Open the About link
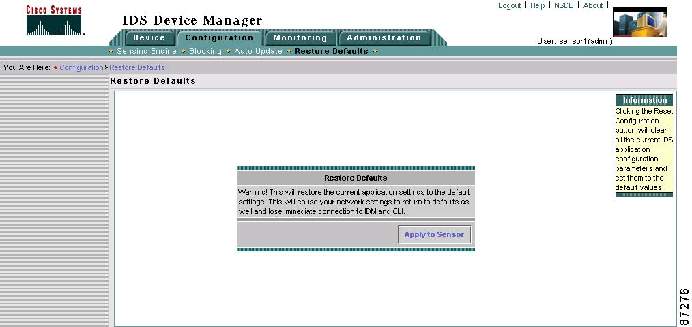This screenshot has width=692, height=327. (x=592, y=5)
